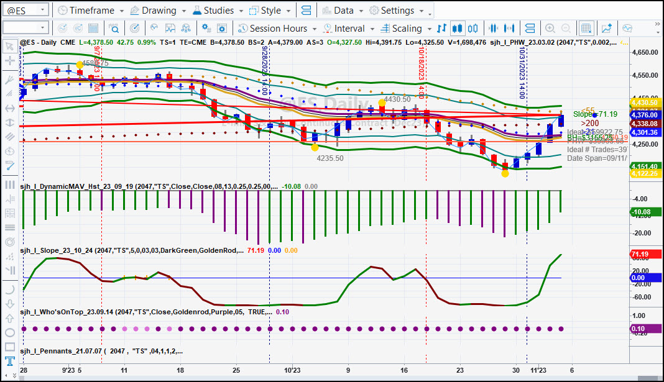Viewport: 664px width, 382px height.
Task: Click the 4,151.40 green price label
Action: [x=645, y=166]
